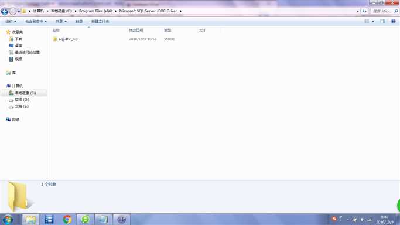This screenshot has width=400, height=225.
Task: Select the sqljdbc_3.0 folder icon
Action: (55, 39)
